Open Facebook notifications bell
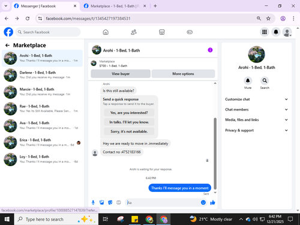This screenshot has width=300, height=225. (x=276, y=32)
